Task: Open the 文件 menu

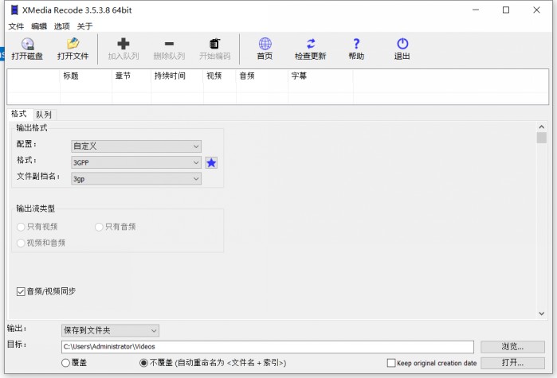Action: click(16, 26)
